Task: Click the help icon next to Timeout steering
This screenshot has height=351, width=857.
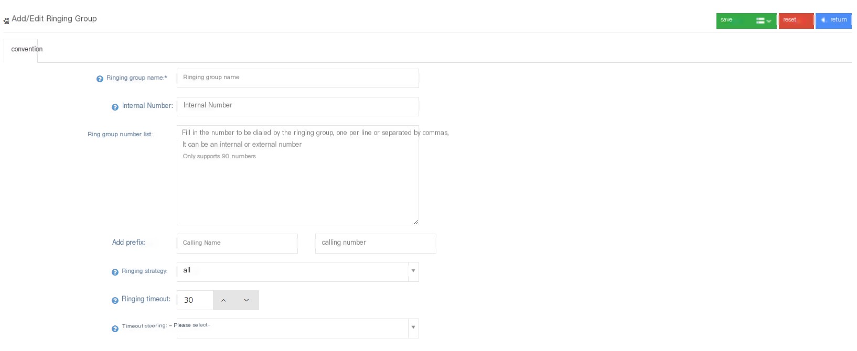Action: pos(115,328)
